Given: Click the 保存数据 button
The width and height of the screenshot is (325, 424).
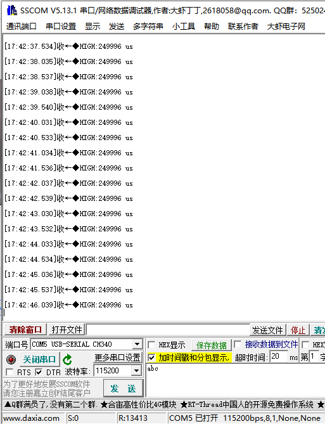Looking at the screenshot, I should [x=212, y=345].
